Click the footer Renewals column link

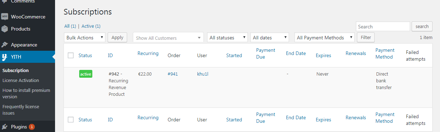(x=356, y=117)
